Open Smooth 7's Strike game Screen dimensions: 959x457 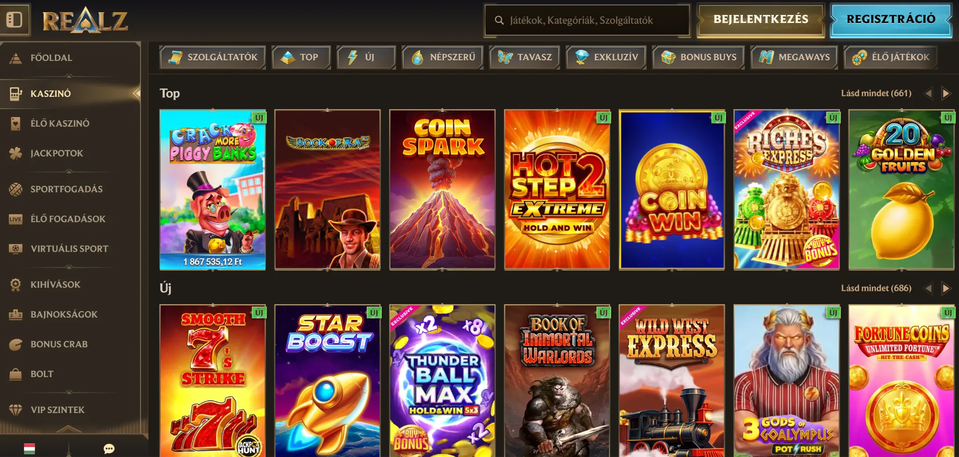(x=213, y=381)
